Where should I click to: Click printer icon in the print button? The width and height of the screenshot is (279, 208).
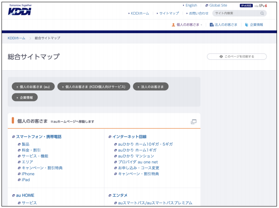[221, 57]
